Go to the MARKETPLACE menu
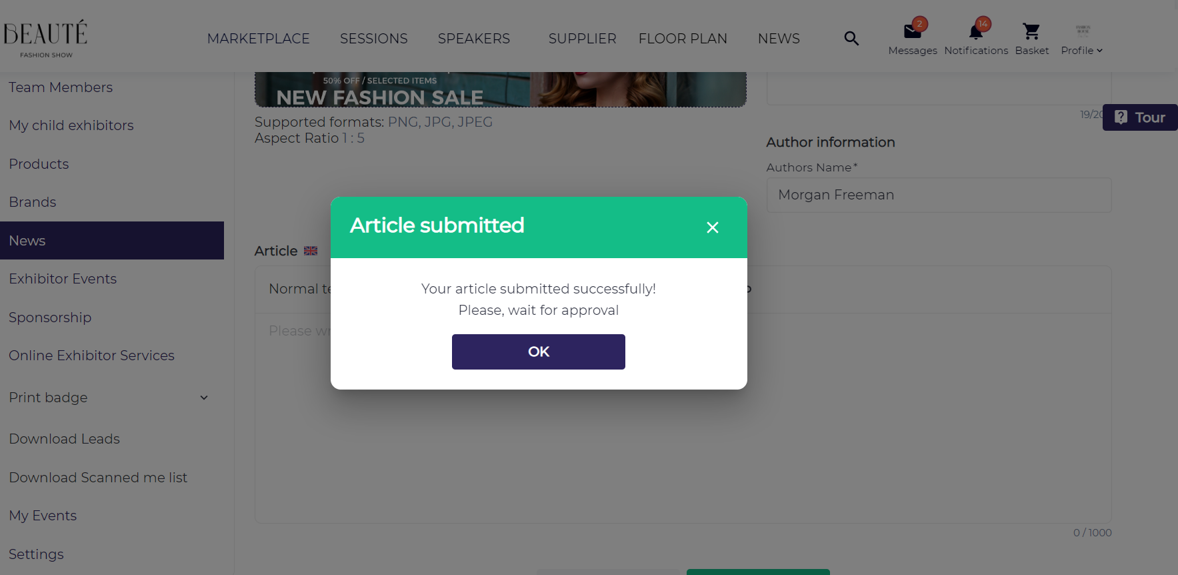1178x575 pixels. click(x=259, y=39)
